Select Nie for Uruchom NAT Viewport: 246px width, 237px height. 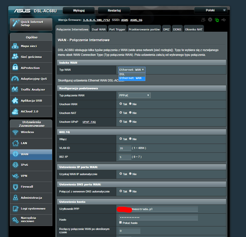click(x=130, y=113)
